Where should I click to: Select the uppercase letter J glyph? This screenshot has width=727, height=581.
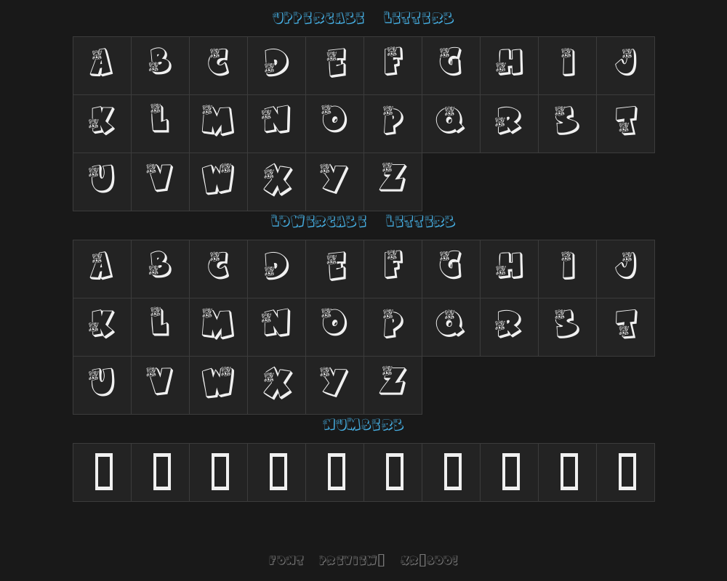[625, 65]
